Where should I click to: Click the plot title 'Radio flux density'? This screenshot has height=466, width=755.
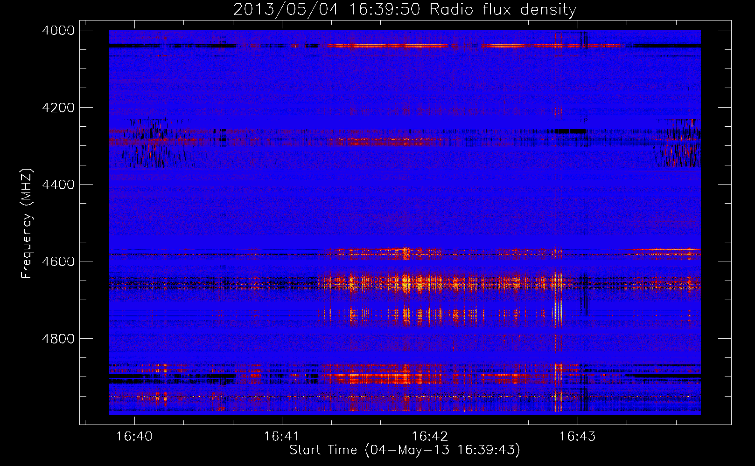pyautogui.click(x=503, y=10)
